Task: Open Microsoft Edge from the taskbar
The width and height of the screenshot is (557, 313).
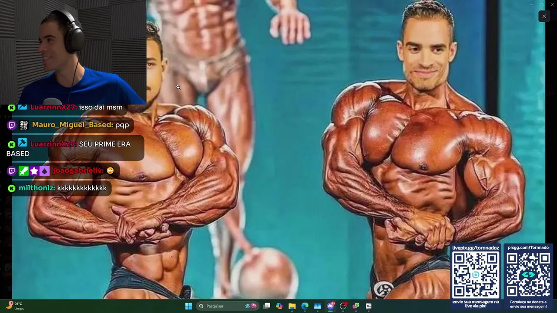Action: pos(305,306)
